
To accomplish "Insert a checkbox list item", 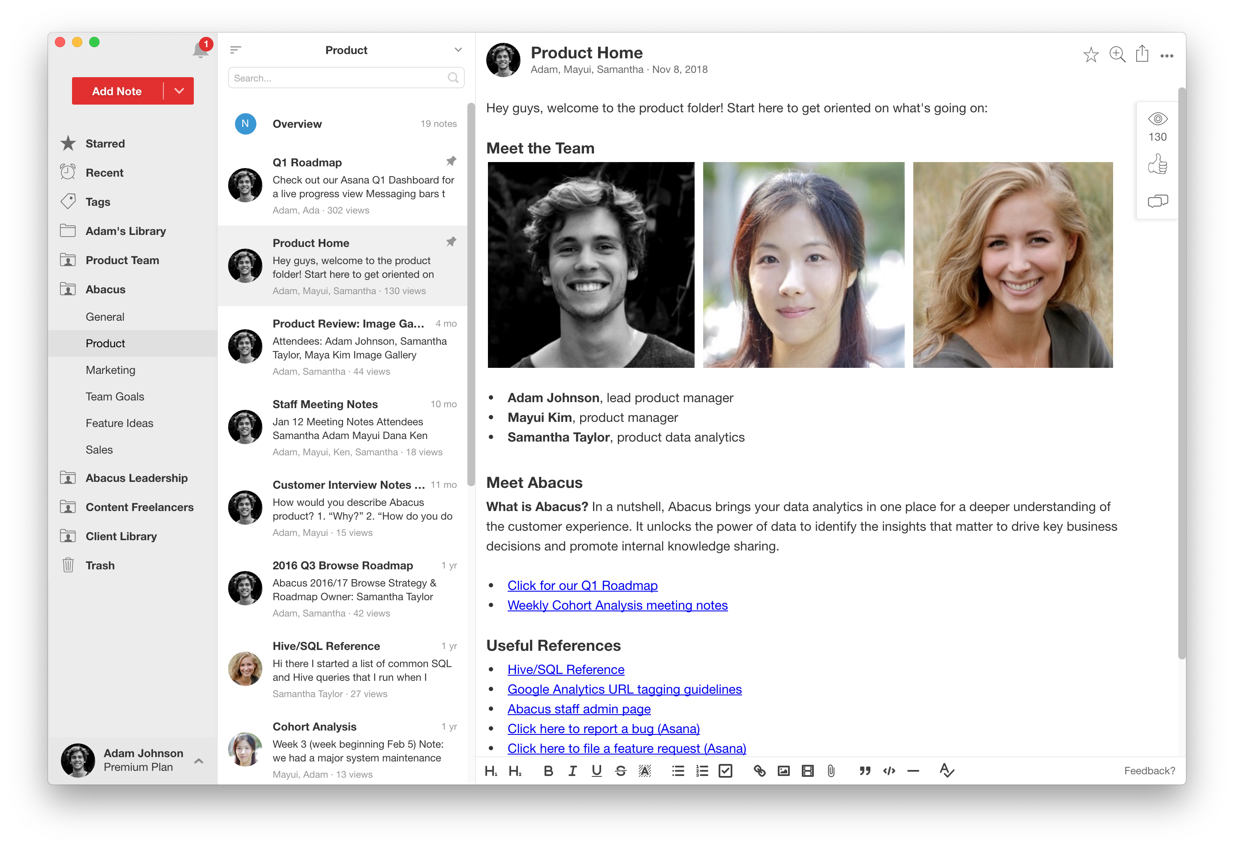I will point(725,771).
